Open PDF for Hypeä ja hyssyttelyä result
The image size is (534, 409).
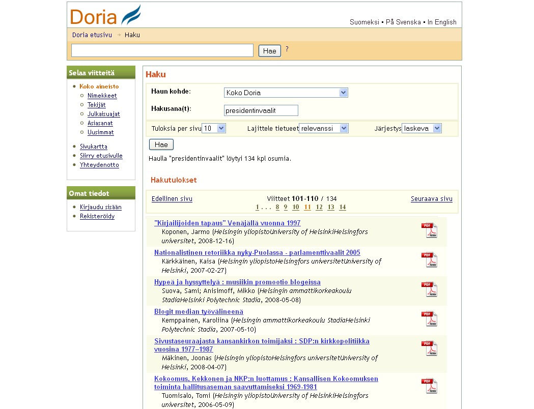429,289
